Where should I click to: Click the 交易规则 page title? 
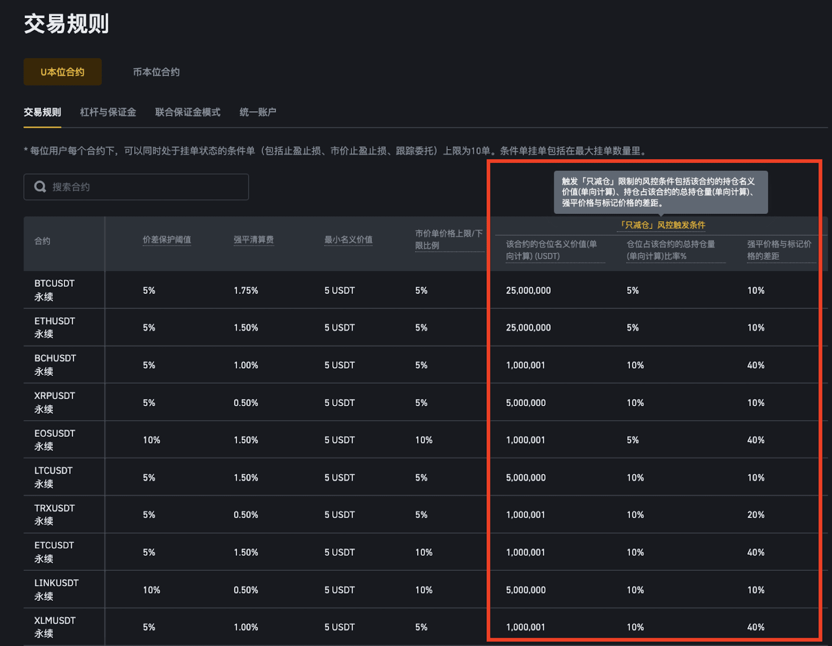[66, 24]
